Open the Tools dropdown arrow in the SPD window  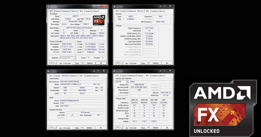pyautogui.click(x=148, y=128)
